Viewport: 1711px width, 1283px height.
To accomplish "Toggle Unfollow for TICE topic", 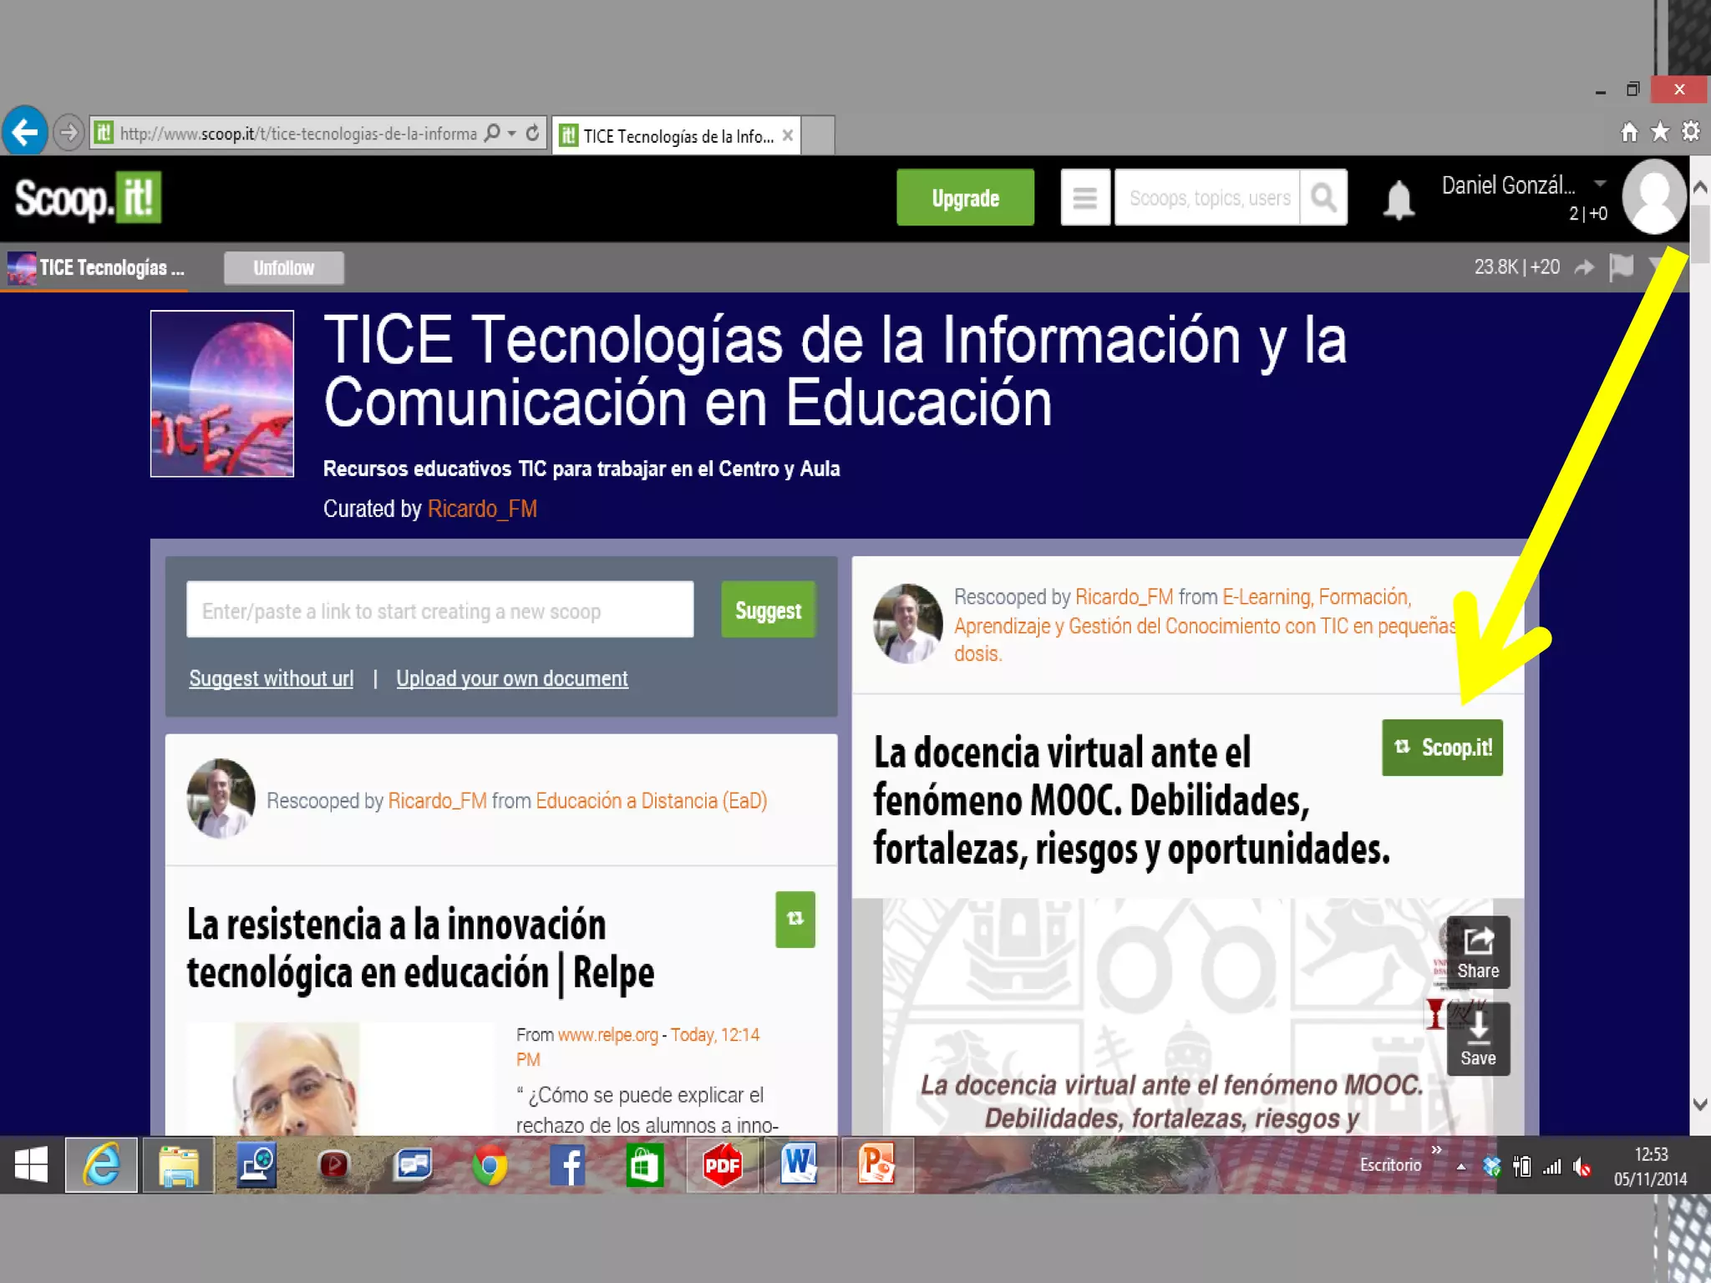I will pyautogui.click(x=283, y=268).
